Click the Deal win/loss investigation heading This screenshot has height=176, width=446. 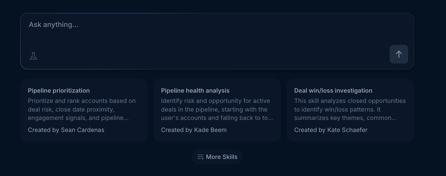[333, 91]
